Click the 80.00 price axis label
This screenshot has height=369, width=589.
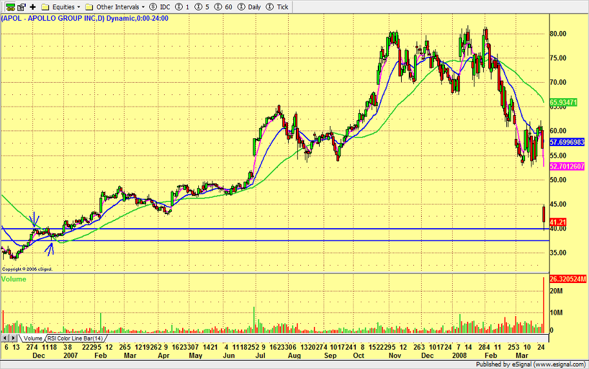(x=558, y=34)
